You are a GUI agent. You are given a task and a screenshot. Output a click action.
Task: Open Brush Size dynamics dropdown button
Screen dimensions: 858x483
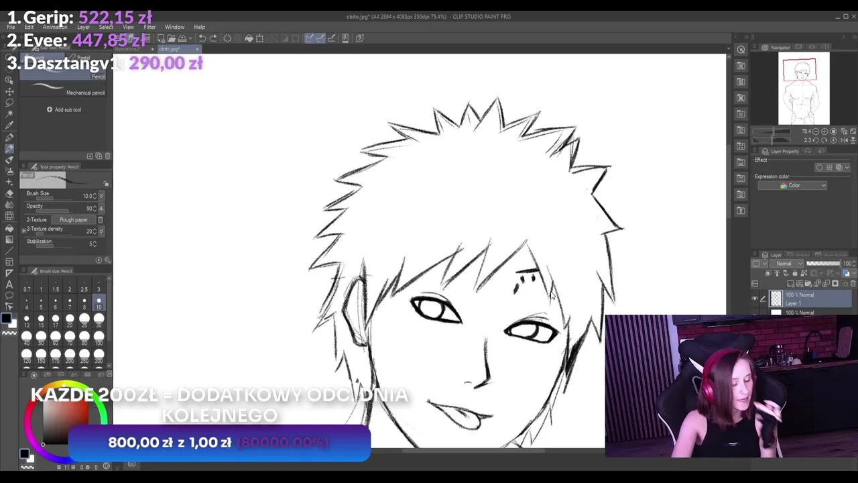(101, 196)
